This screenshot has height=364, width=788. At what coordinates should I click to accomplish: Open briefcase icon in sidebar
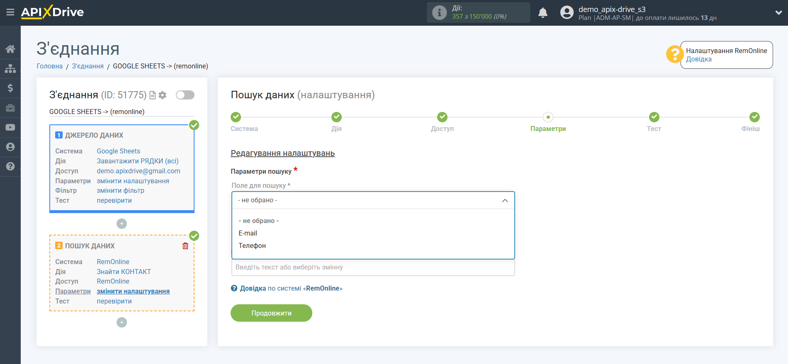[x=10, y=108]
